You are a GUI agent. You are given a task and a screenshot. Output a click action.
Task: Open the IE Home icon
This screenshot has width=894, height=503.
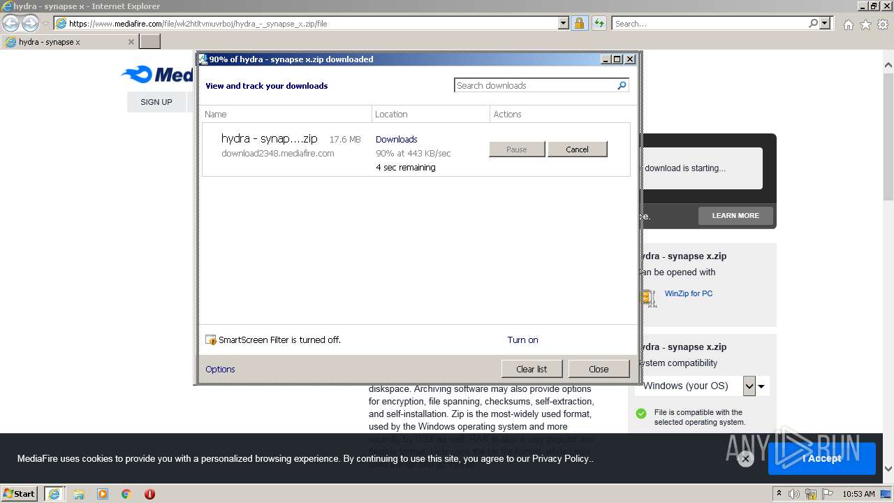848,24
